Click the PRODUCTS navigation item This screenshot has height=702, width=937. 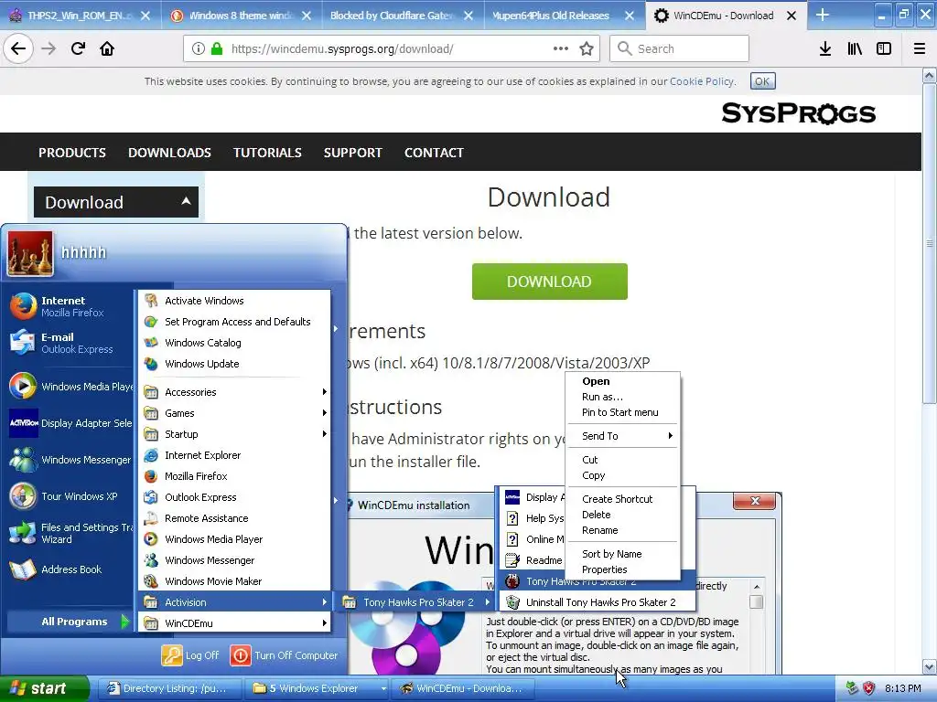click(71, 153)
